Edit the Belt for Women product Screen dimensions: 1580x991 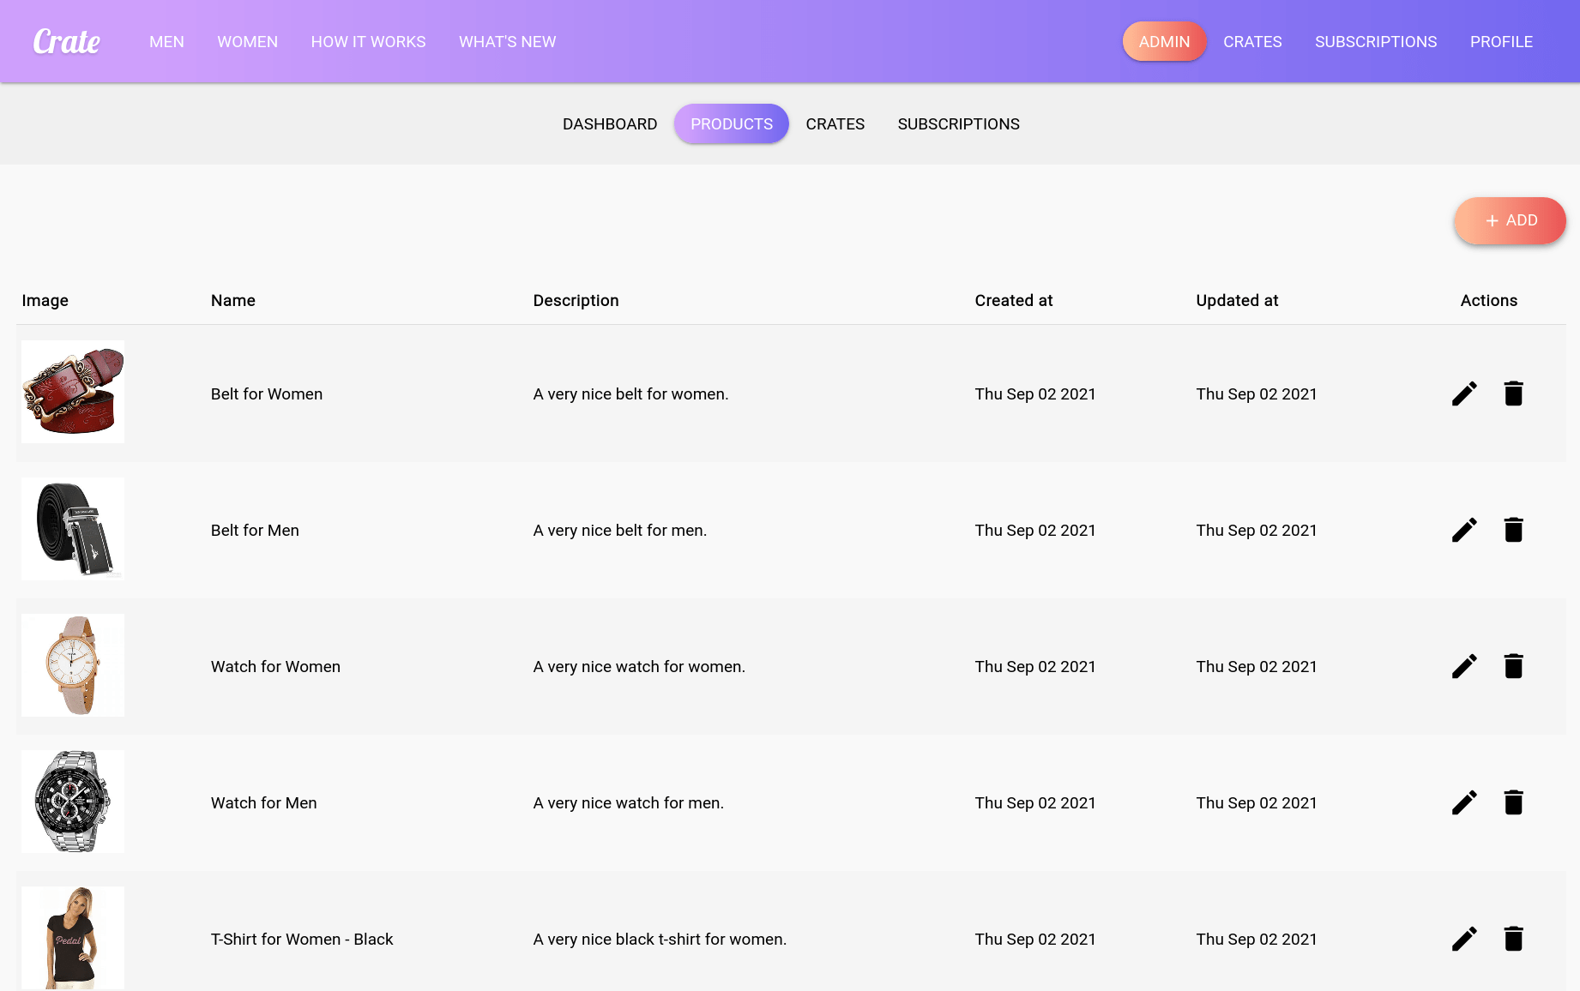1464,393
